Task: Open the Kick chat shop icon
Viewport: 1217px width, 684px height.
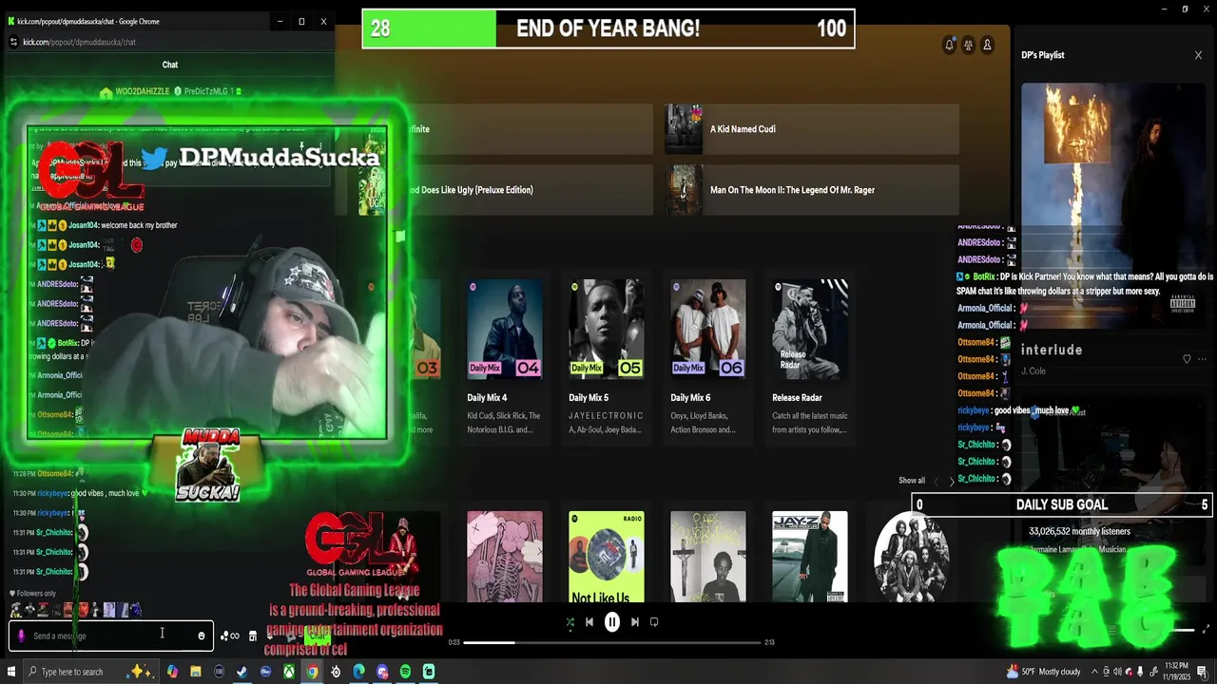Action: point(253,636)
